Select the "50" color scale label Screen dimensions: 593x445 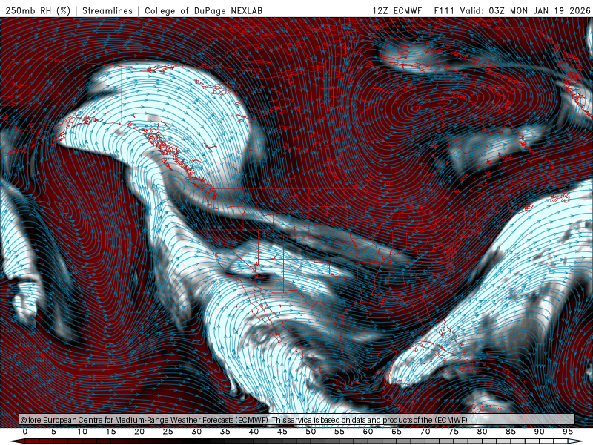pos(311,432)
